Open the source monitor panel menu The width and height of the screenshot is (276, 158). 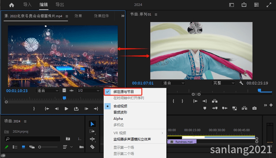67,16
